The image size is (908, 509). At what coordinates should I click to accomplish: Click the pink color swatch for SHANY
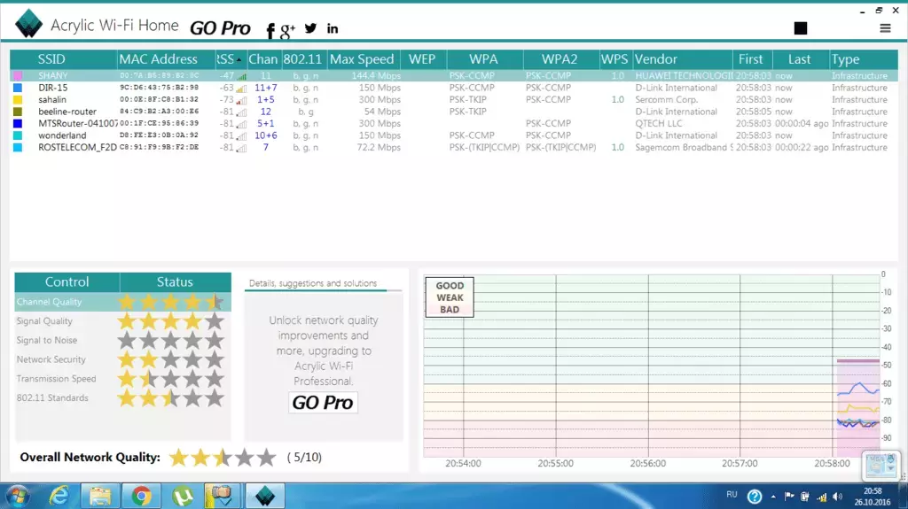[18, 76]
